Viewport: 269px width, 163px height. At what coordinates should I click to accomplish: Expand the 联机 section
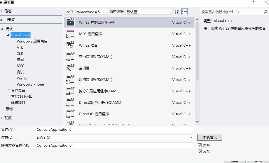1,118
